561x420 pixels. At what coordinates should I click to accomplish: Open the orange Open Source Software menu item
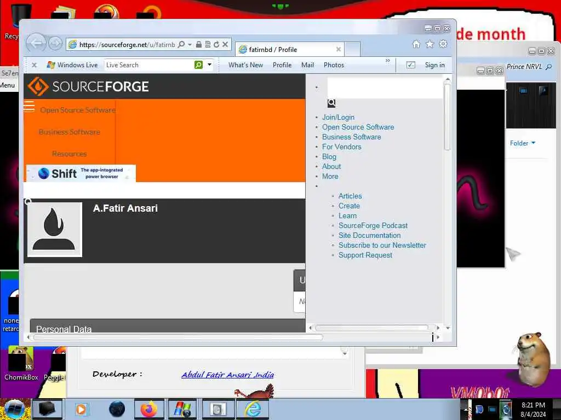click(78, 110)
